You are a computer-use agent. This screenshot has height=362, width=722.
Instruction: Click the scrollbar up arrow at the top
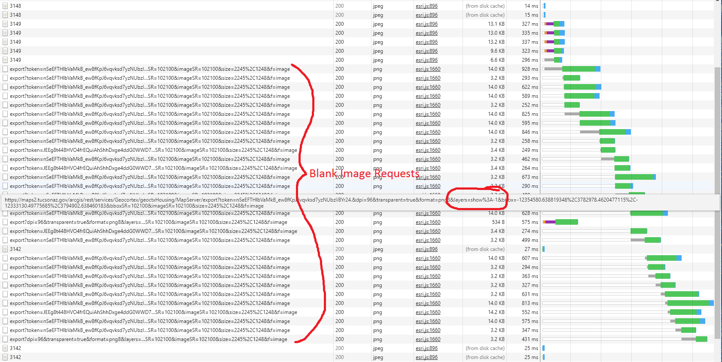point(718,1)
